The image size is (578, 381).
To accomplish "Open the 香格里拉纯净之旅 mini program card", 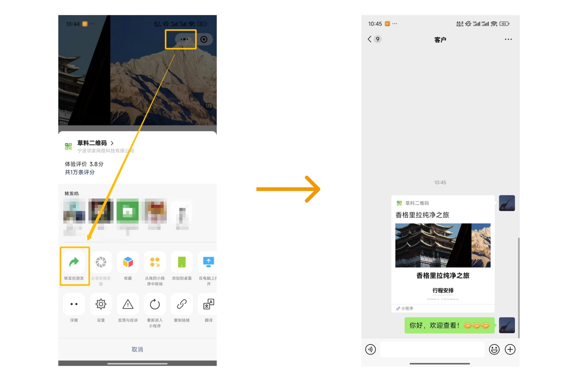I will click(443, 254).
